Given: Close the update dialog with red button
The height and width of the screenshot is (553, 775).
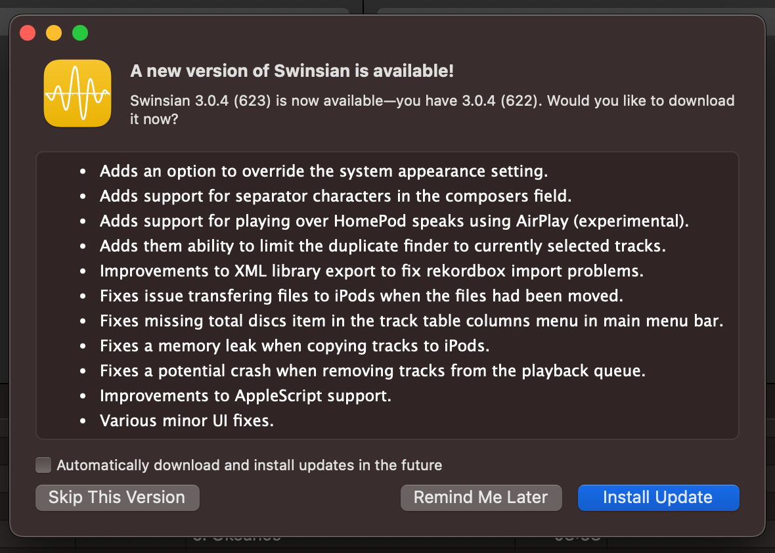Looking at the screenshot, I should (x=28, y=33).
